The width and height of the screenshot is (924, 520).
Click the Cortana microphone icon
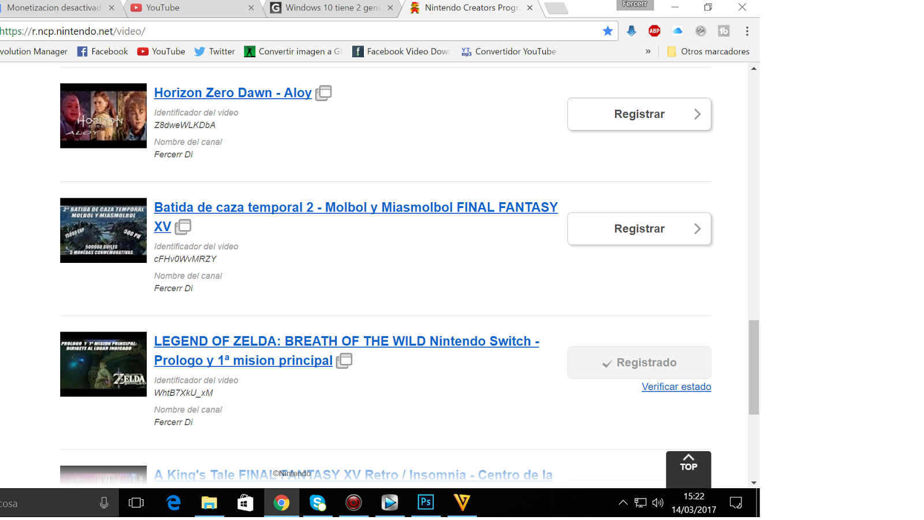pyautogui.click(x=104, y=503)
